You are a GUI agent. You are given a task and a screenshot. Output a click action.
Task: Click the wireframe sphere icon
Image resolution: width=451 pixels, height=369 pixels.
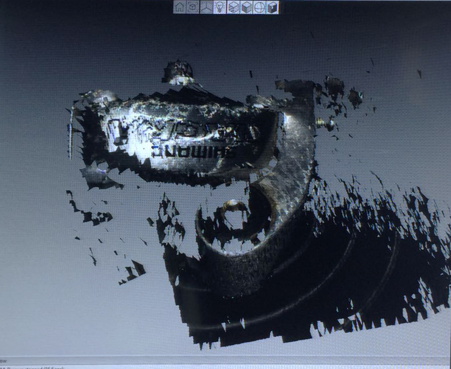[x=259, y=7]
